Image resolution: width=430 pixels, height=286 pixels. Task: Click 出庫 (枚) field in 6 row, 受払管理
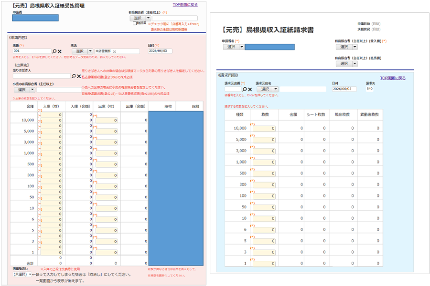click(107, 219)
